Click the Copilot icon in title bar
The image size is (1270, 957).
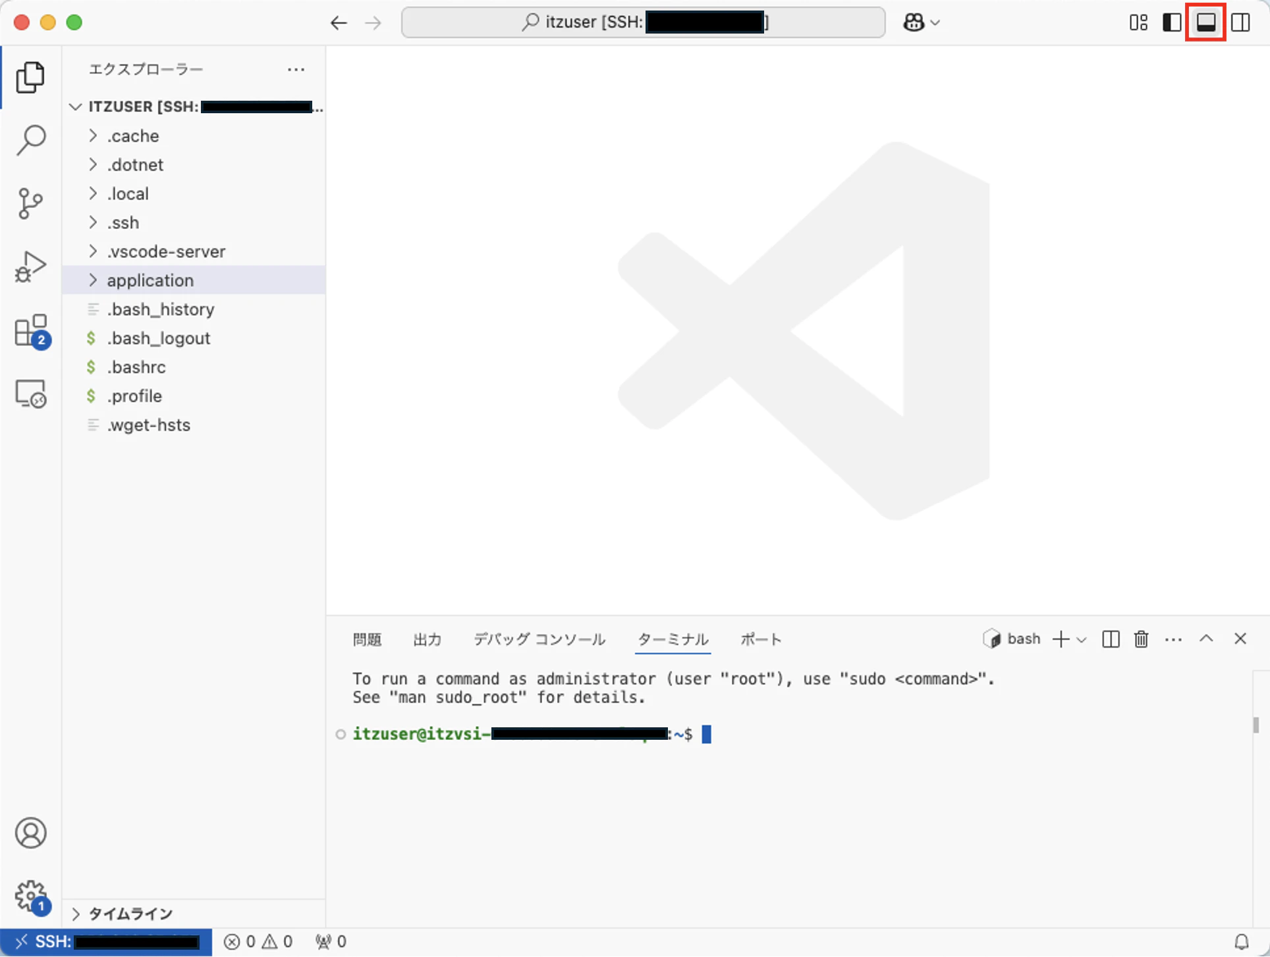(x=914, y=22)
